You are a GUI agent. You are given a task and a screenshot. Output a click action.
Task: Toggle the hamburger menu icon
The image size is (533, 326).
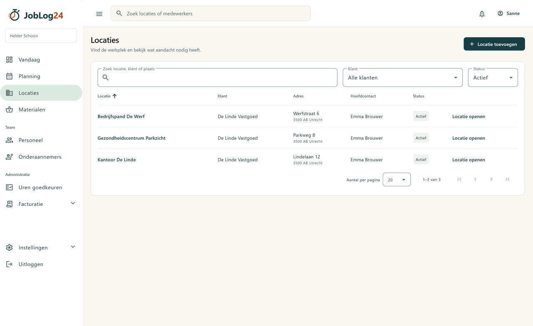coord(99,14)
